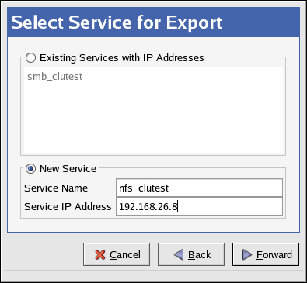Focus the Service IP Address field

point(199,206)
